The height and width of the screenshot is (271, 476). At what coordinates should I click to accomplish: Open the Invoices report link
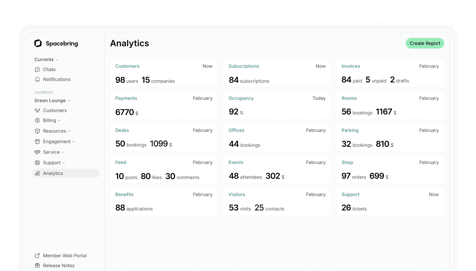[x=351, y=66]
